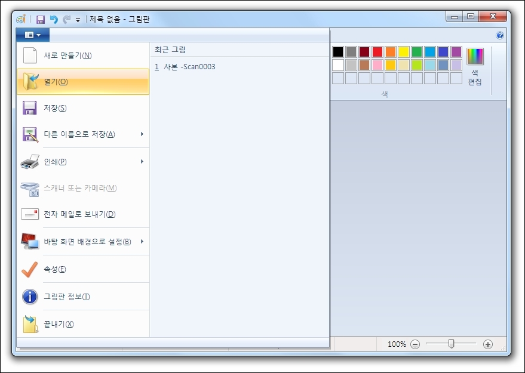Image resolution: width=525 pixels, height=373 pixels.
Task: Pick the orange color swatch
Action: 391,52
